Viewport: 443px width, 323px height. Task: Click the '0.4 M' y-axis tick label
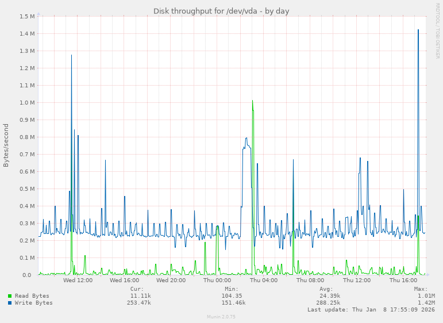click(x=27, y=206)
